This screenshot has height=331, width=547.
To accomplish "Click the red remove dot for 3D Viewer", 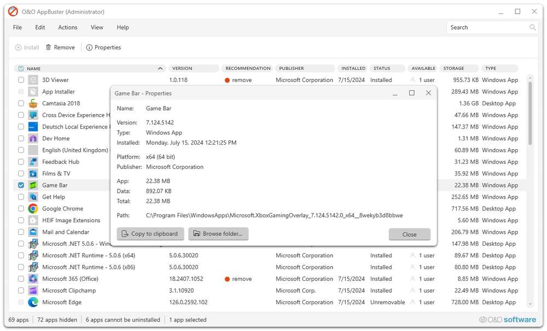I will point(227,80).
